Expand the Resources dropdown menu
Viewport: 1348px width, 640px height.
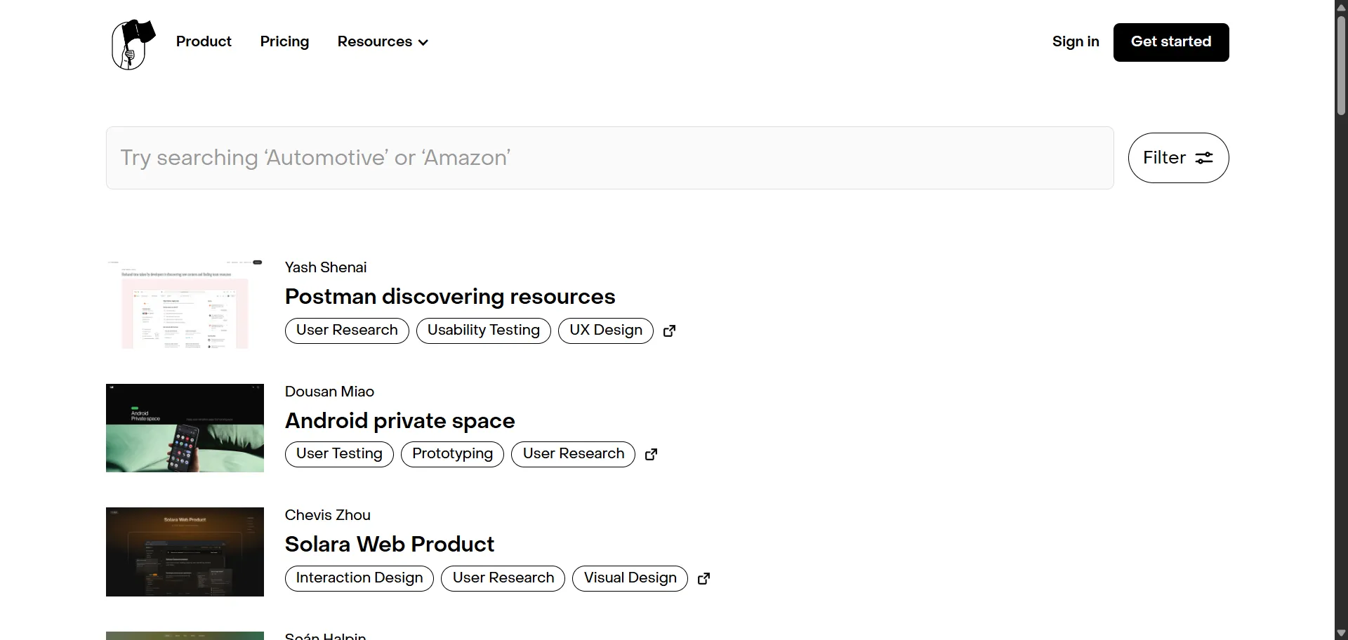click(383, 41)
